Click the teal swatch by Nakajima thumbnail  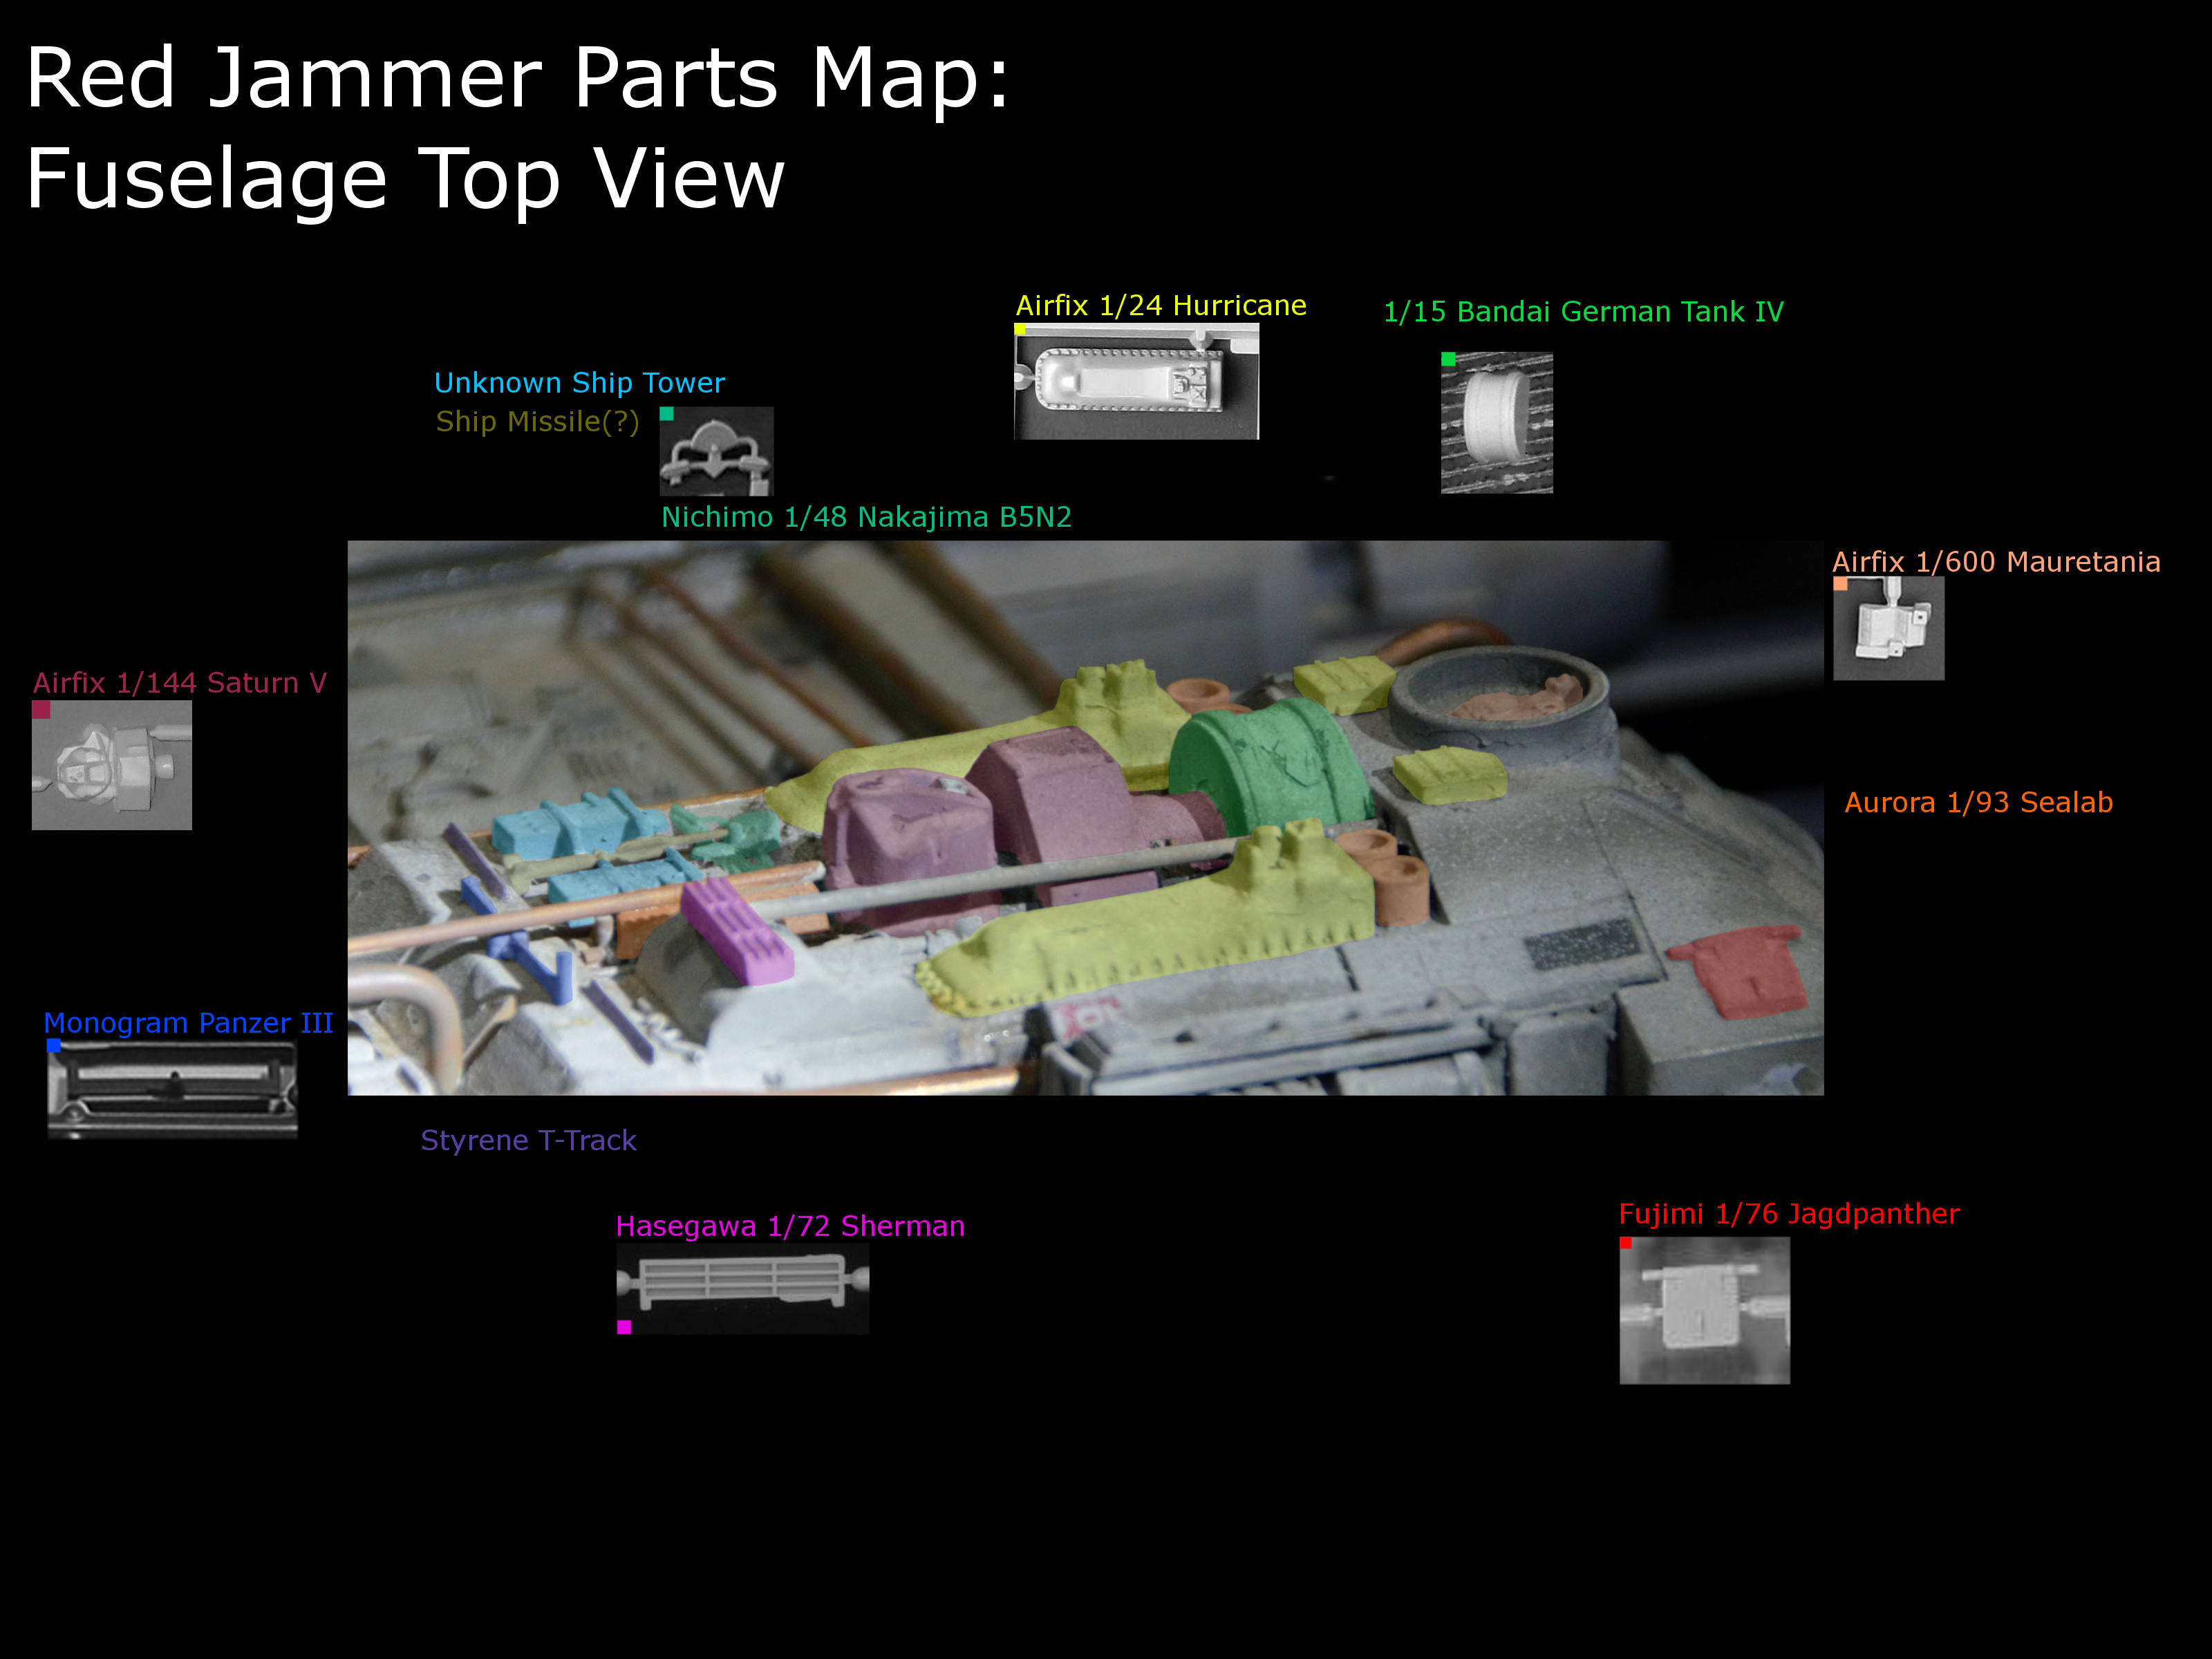[667, 414]
